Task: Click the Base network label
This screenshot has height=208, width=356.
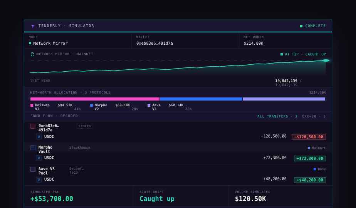Action: tap(322, 169)
